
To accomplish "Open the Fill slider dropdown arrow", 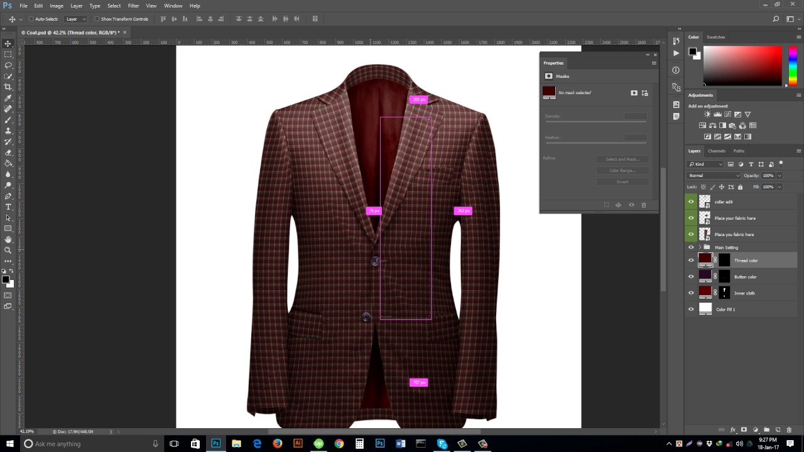I will (x=780, y=187).
